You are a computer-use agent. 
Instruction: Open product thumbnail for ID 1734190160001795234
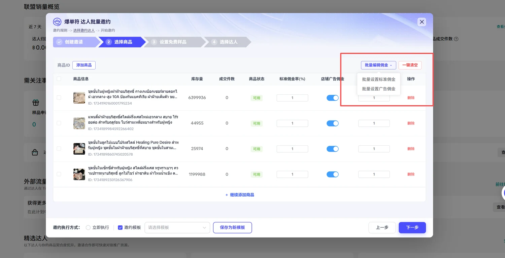pyautogui.click(x=79, y=98)
